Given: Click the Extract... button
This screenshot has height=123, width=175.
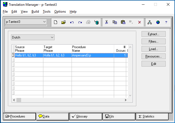Looking at the screenshot, I should coord(153,34).
